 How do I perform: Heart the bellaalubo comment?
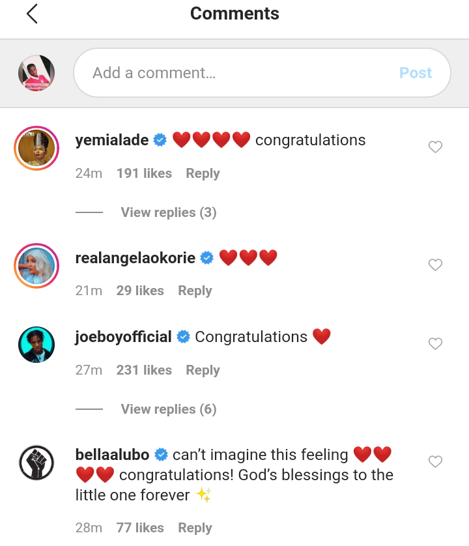pyautogui.click(x=435, y=461)
